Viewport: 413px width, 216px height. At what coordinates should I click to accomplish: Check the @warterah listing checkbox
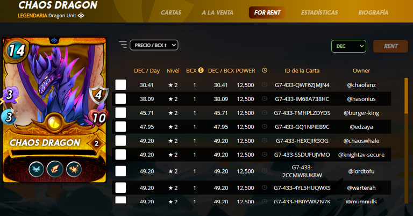(120, 188)
